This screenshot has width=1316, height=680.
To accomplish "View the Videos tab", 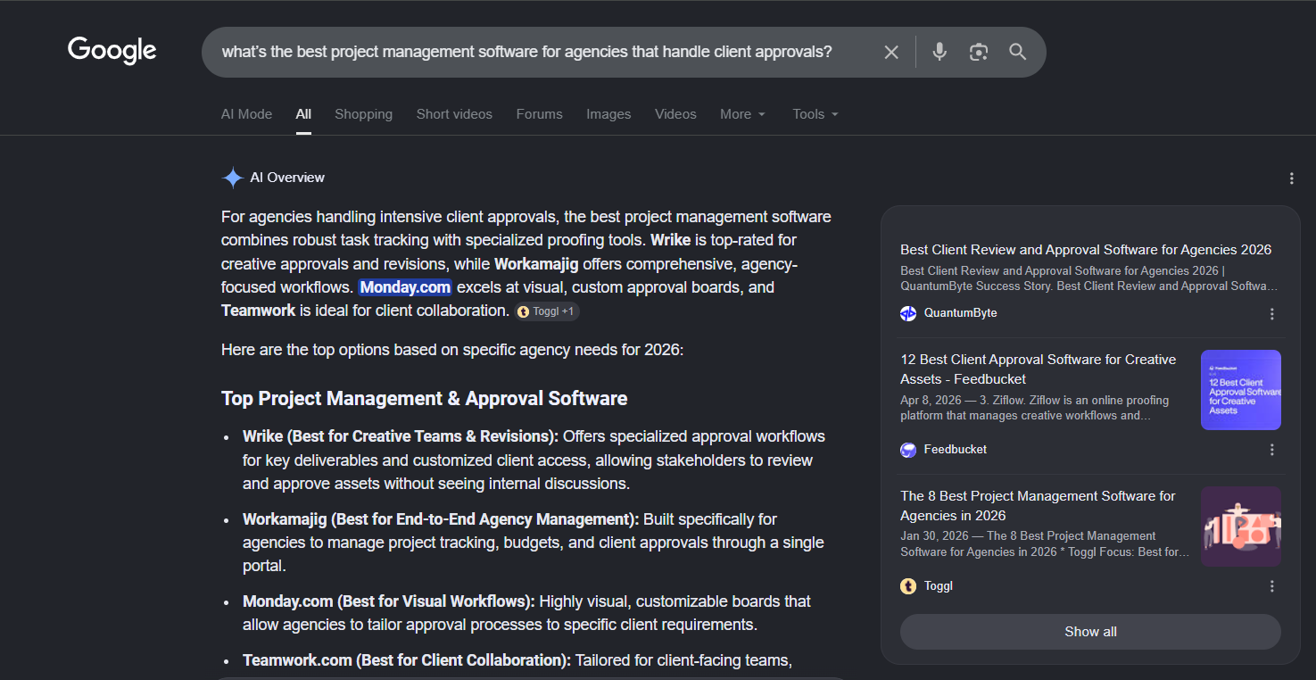I will 675,114.
